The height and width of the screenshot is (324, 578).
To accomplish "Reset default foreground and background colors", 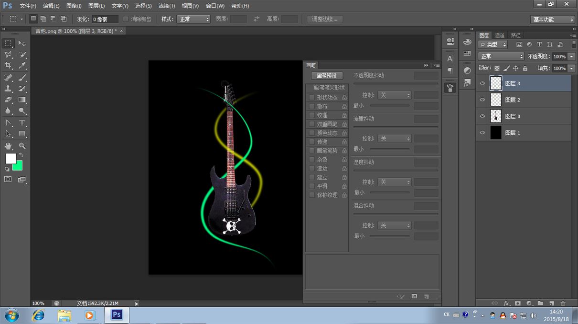I will pyautogui.click(x=7, y=169).
